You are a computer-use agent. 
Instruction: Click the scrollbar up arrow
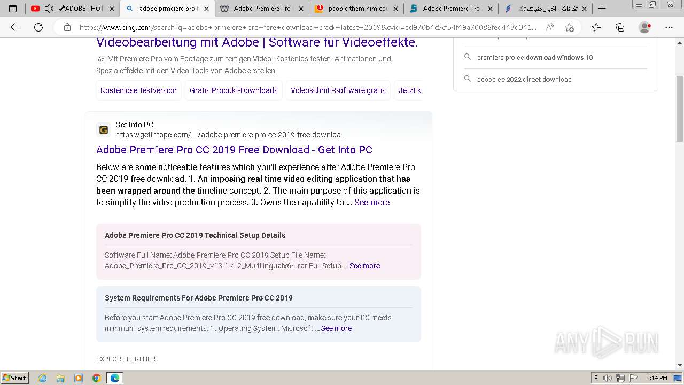coord(680,42)
